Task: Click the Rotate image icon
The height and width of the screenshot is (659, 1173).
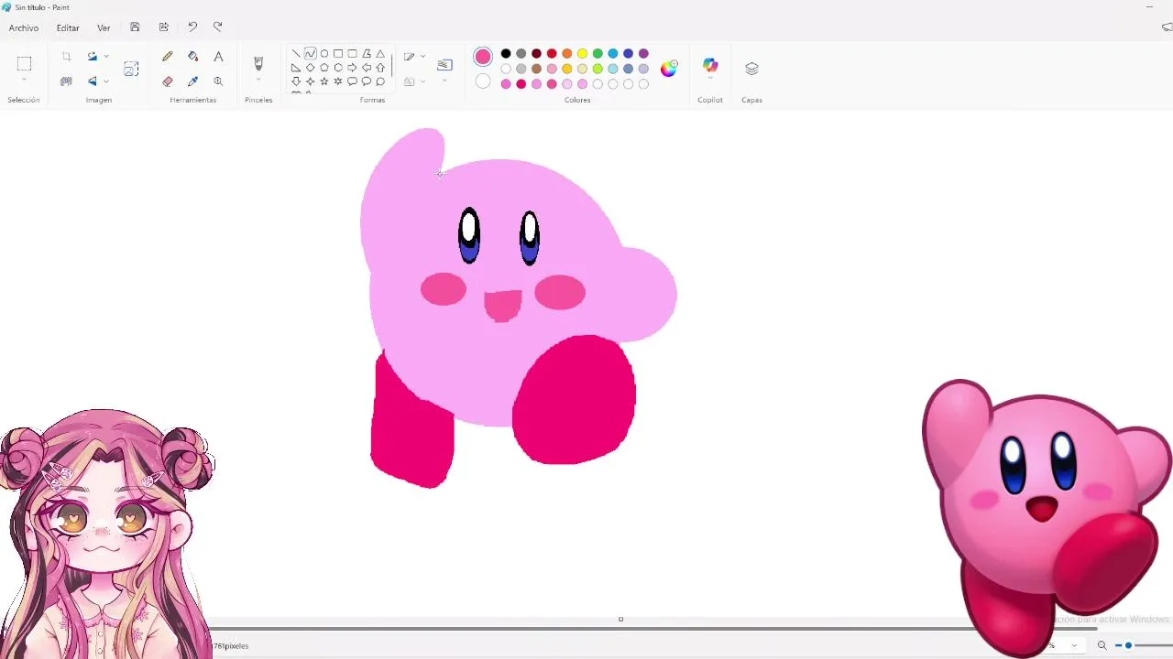Action: coord(92,57)
